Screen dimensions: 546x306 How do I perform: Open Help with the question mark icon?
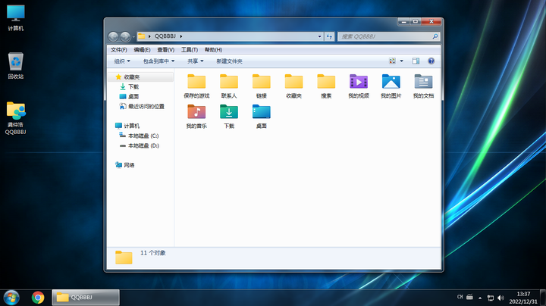(x=431, y=61)
